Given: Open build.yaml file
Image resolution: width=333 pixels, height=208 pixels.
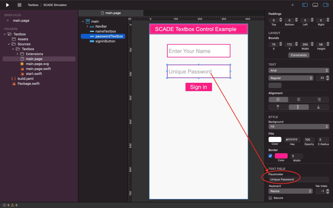Looking at the screenshot, I should click(25, 79).
